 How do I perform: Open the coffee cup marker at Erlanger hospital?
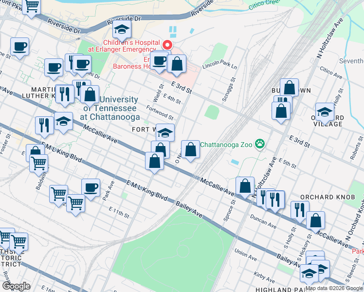pos(159,61)
